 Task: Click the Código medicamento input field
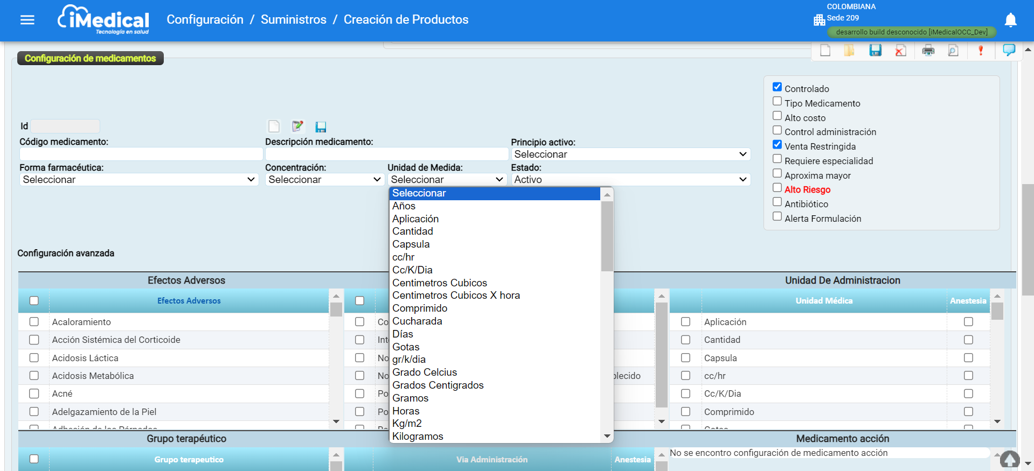click(141, 154)
